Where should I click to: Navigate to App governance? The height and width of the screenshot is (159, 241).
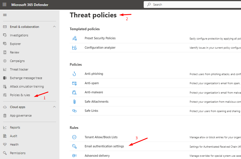[x=21, y=115]
